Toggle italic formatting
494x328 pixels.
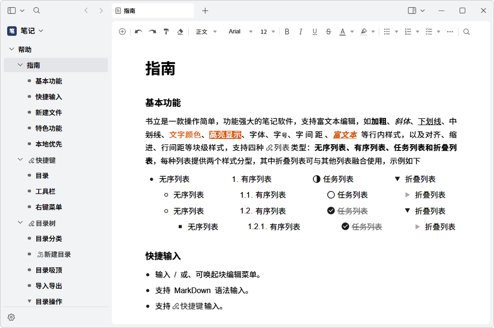[301, 32]
